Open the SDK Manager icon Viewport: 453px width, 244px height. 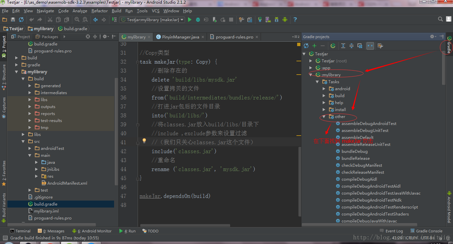[277, 20]
